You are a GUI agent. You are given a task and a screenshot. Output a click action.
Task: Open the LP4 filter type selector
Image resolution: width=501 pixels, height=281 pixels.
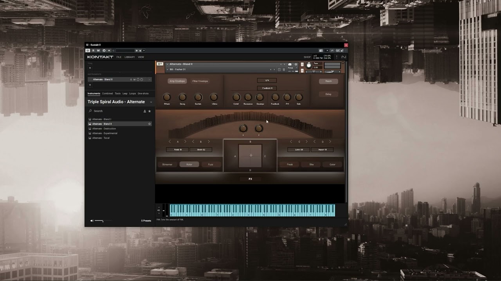click(x=267, y=80)
